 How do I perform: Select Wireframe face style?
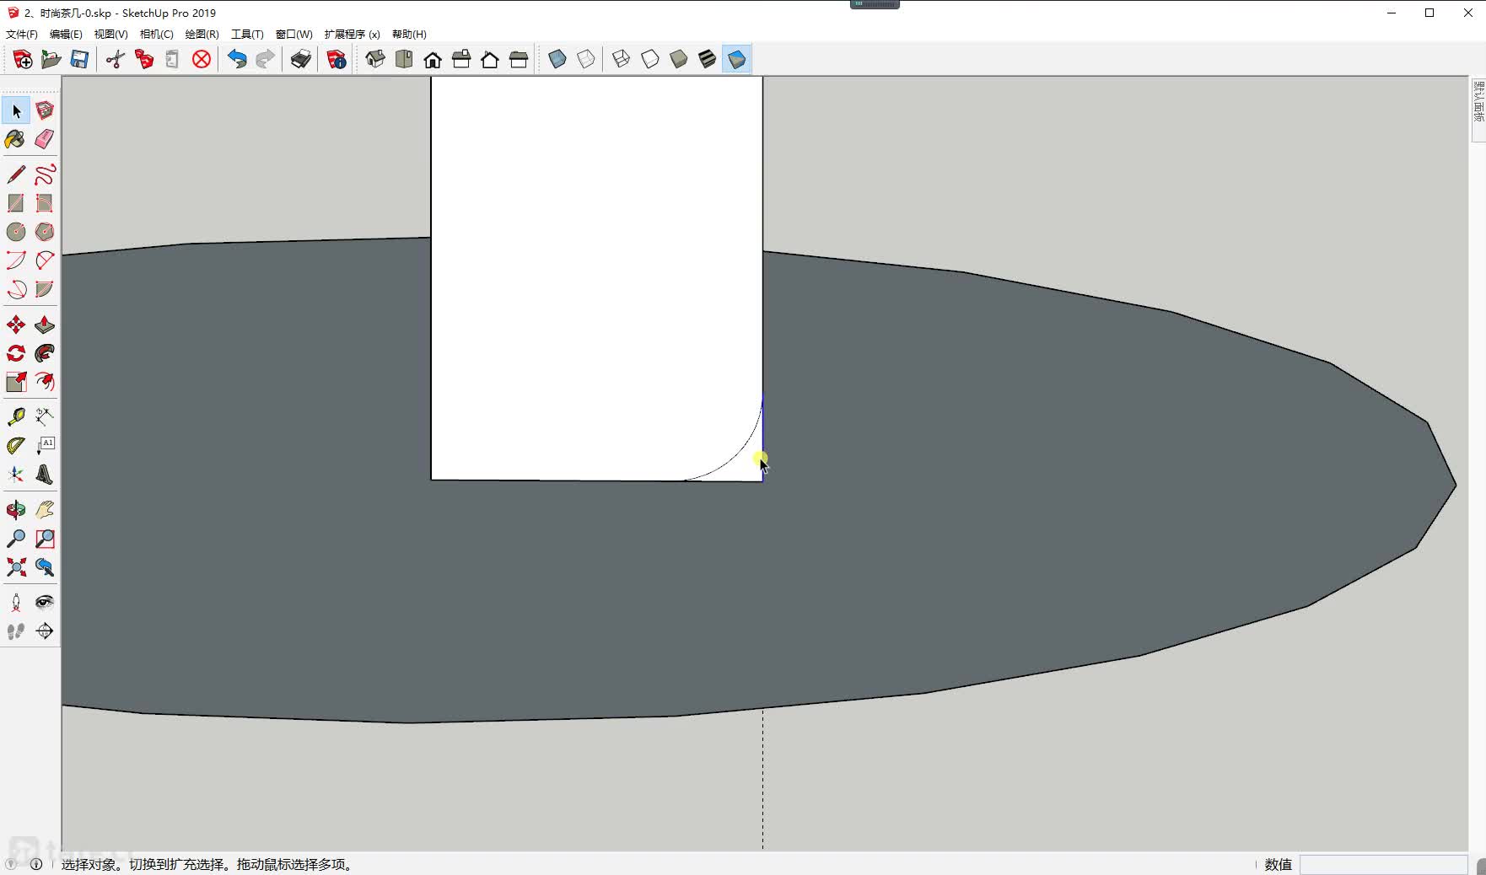pos(622,59)
